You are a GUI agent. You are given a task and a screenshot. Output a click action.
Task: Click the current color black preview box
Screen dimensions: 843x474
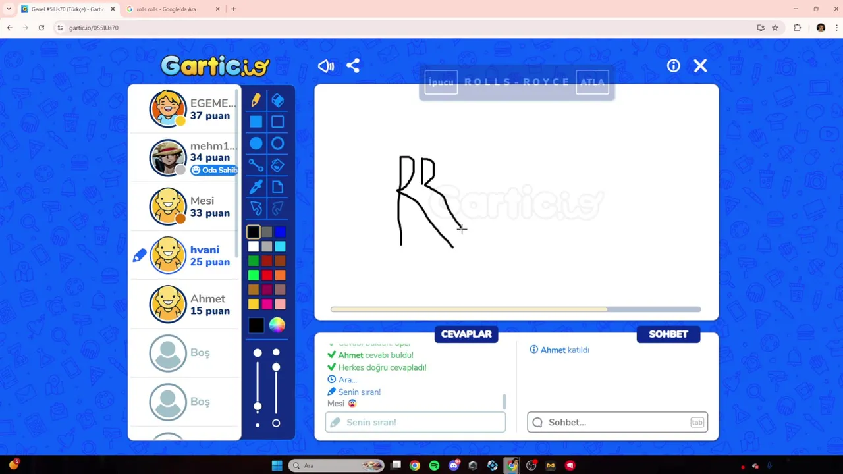tap(256, 325)
